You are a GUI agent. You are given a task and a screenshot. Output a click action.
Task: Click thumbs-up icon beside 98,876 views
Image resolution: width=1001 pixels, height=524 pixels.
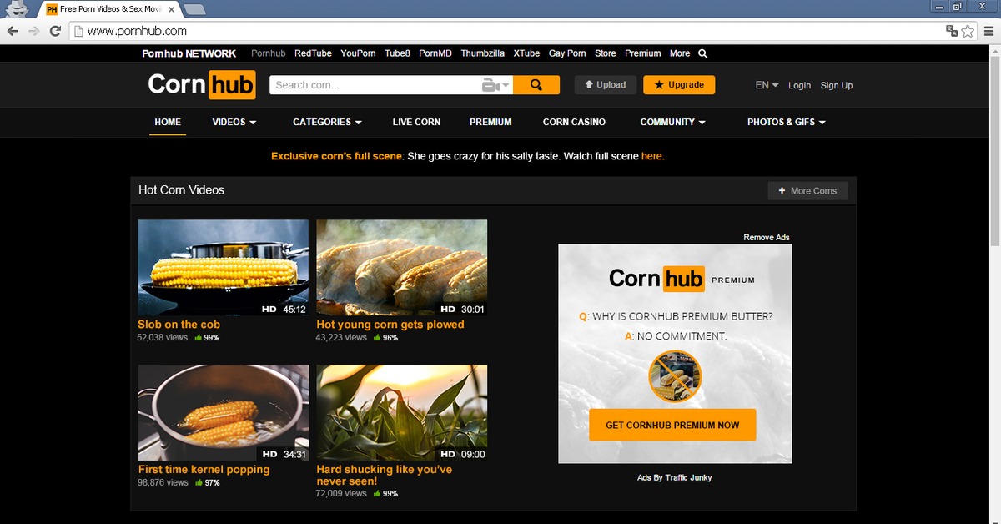point(199,483)
